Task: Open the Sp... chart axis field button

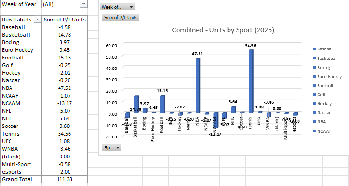Action: [x=112, y=148]
